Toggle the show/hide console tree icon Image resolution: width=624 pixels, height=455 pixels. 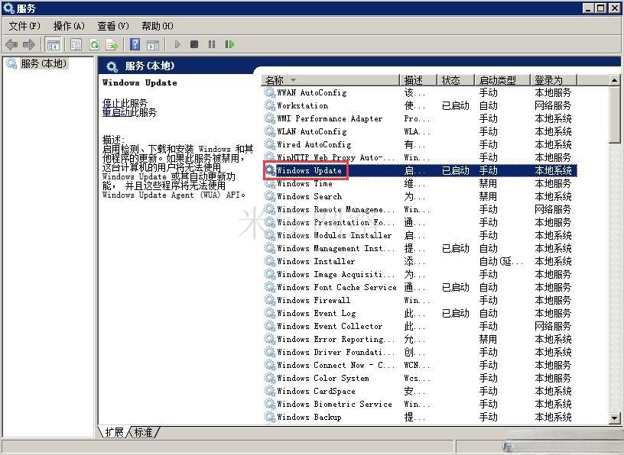click(53, 44)
